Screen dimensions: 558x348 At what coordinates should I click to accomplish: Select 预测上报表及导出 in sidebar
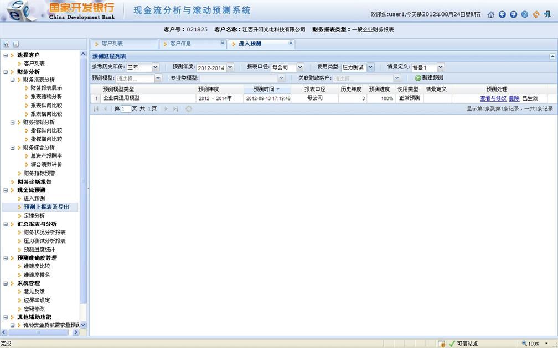pos(46,207)
